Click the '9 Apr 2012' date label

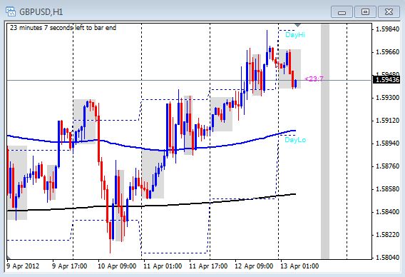tap(23, 266)
